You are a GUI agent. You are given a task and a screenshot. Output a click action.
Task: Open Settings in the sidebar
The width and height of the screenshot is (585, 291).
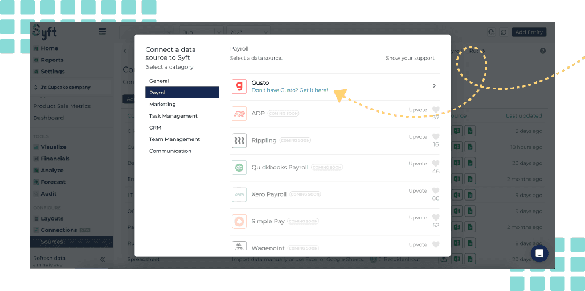pyautogui.click(x=52, y=72)
